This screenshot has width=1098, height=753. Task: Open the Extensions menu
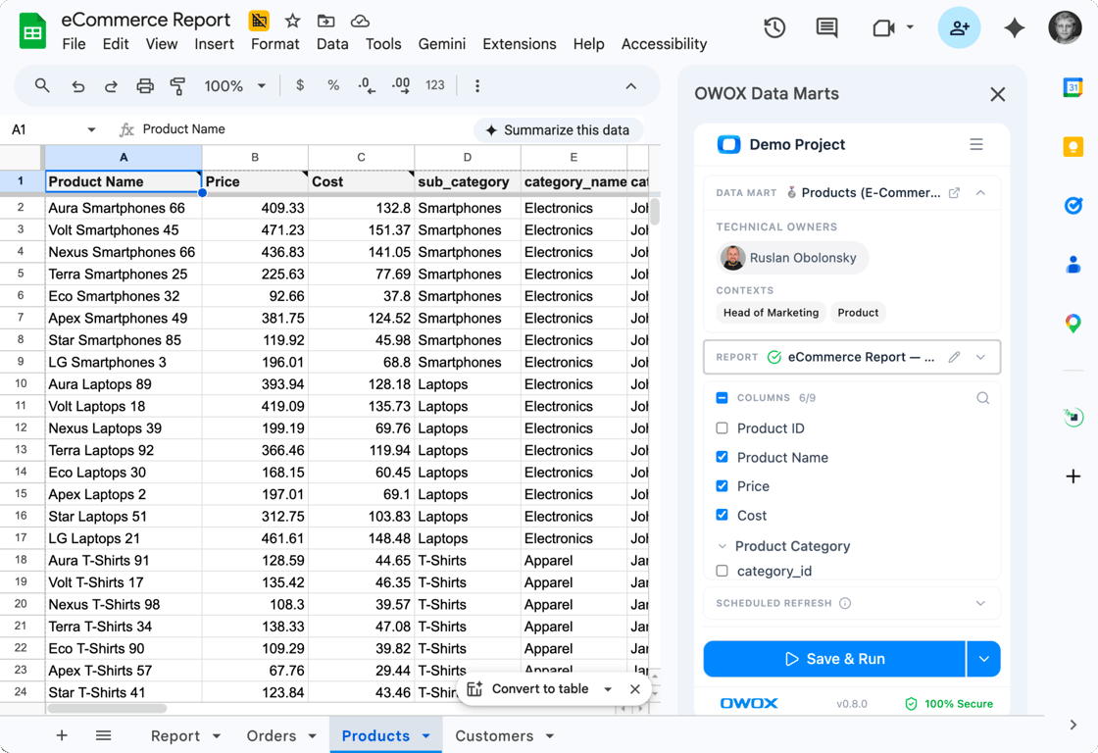pyautogui.click(x=520, y=44)
